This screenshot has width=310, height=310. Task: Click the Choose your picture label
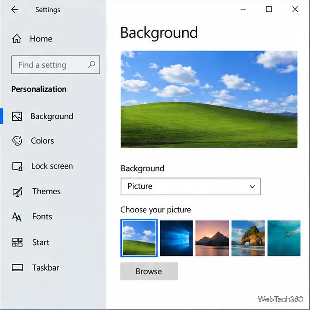(x=156, y=210)
